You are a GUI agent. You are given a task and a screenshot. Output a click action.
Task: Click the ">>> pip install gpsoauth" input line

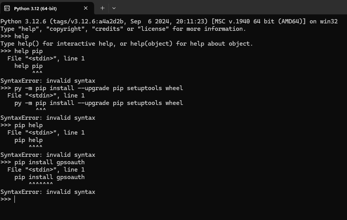pyautogui.click(x=43, y=162)
